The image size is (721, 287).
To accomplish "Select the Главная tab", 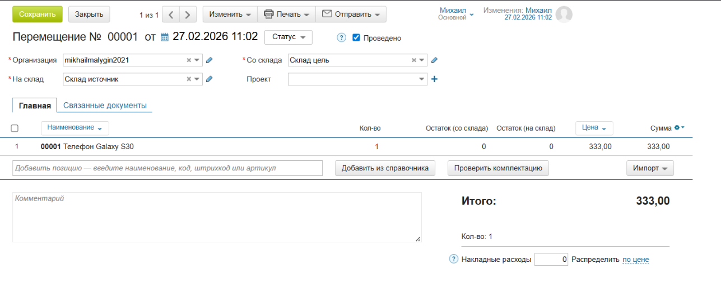I will (x=35, y=106).
